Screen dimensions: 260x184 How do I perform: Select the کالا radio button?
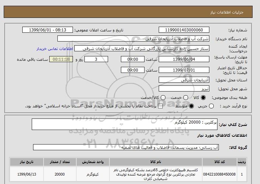pos(203,98)
